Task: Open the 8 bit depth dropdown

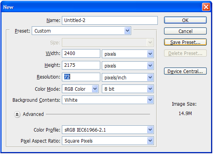Action: click(128, 89)
